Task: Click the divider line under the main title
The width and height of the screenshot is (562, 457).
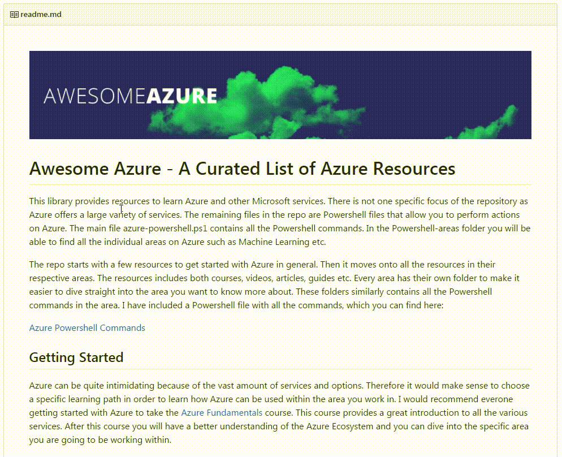Action: [280, 184]
